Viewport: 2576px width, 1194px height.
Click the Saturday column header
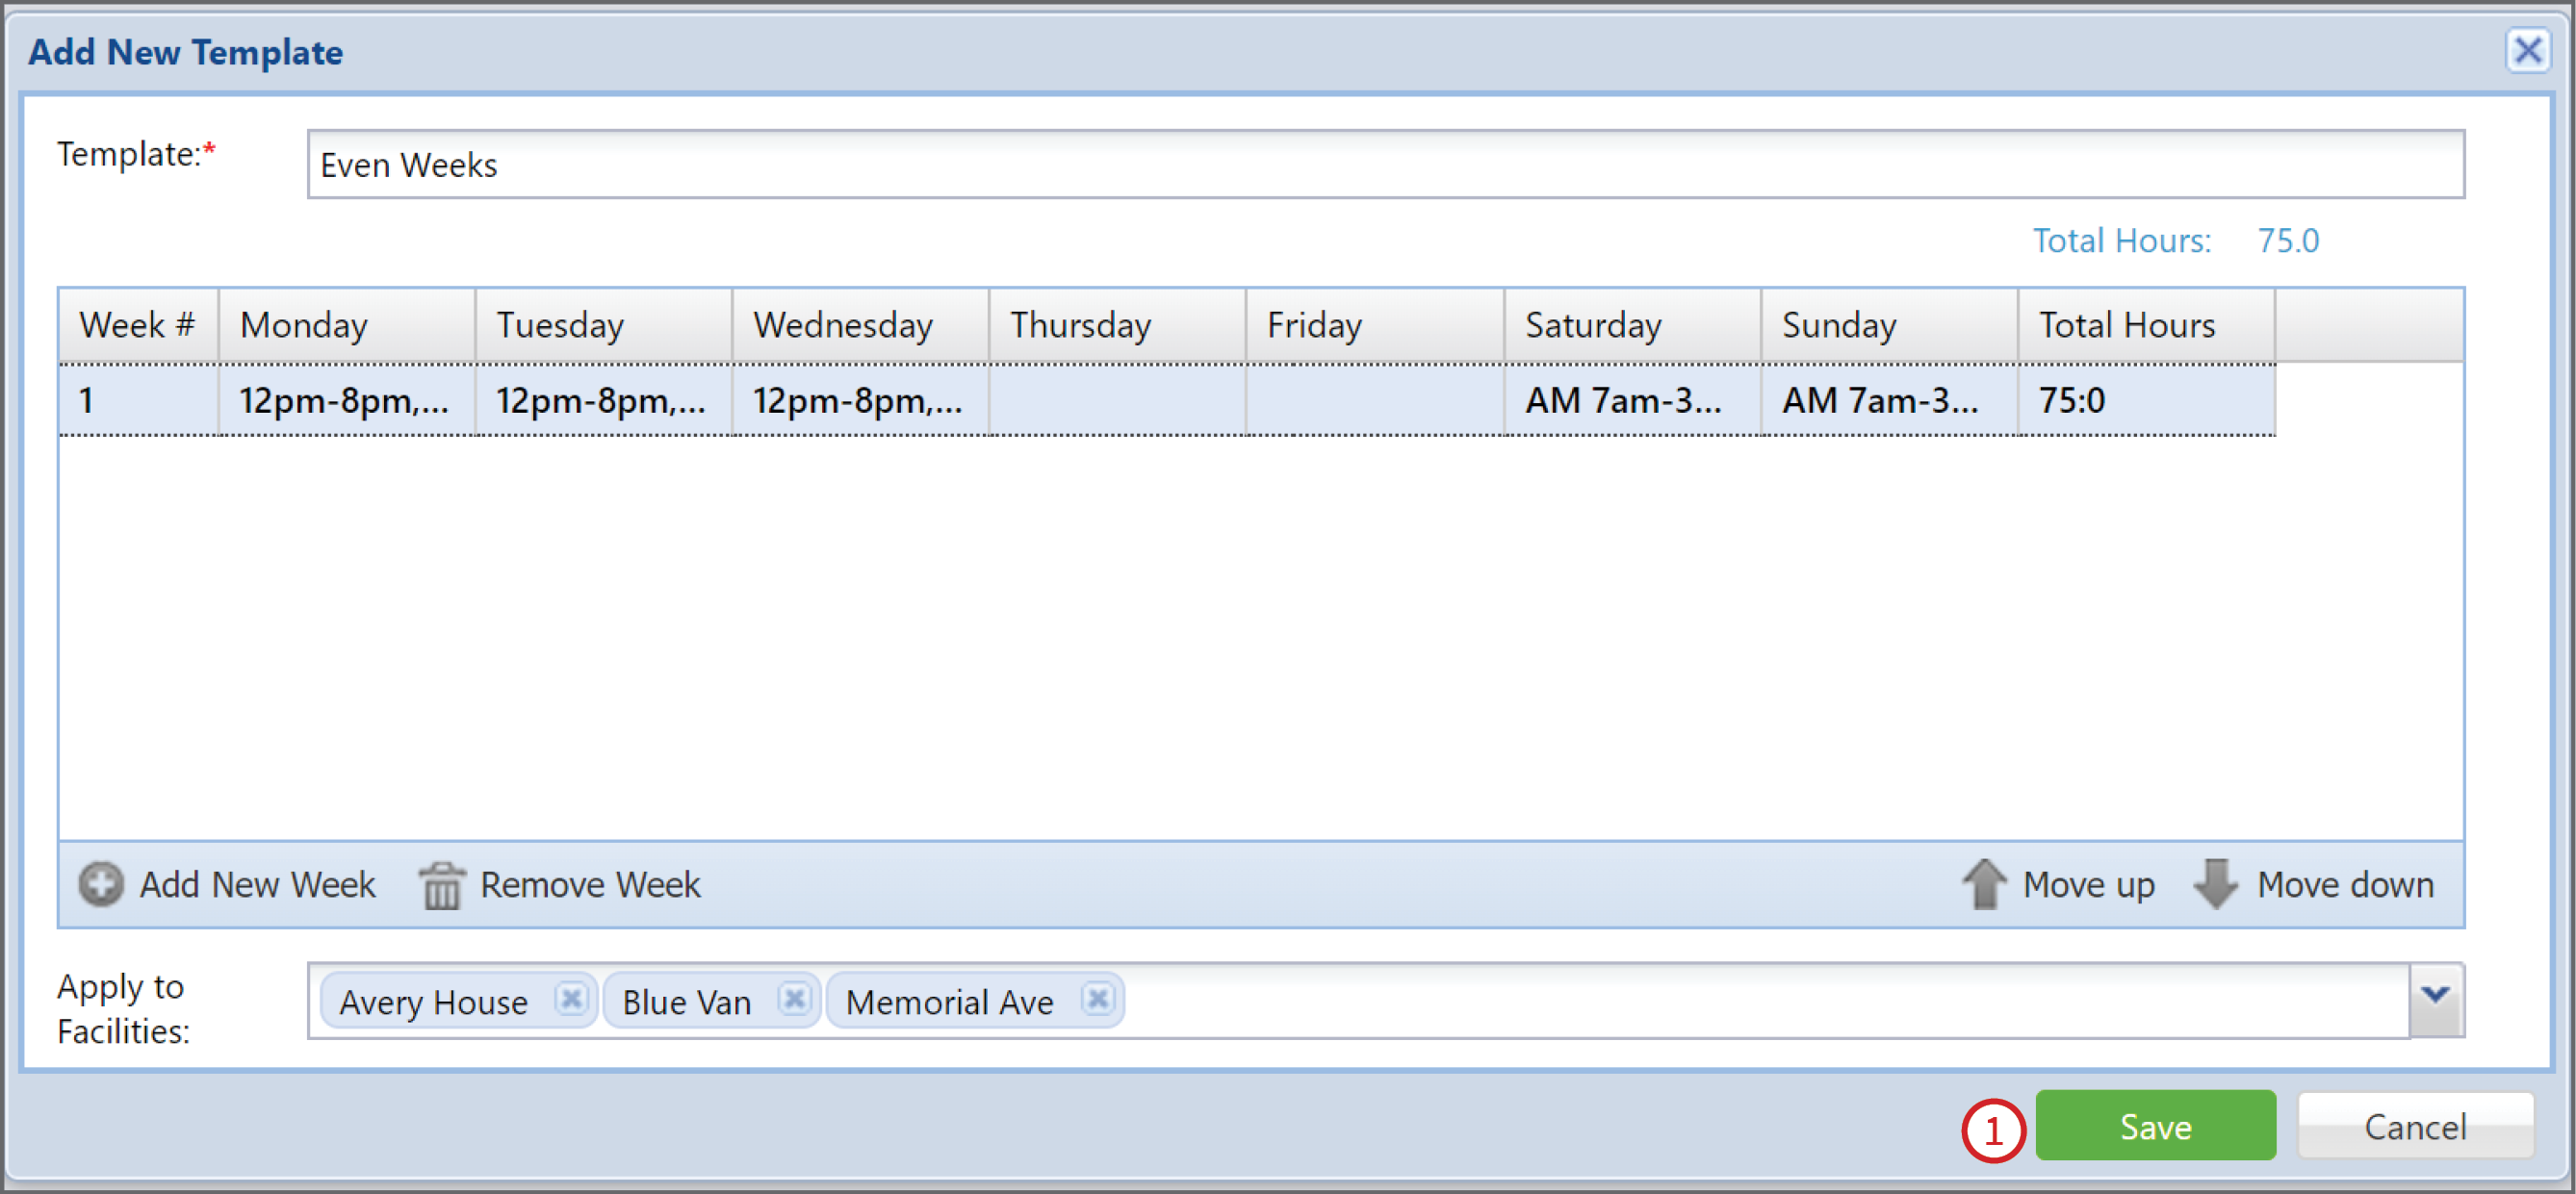coord(1632,325)
